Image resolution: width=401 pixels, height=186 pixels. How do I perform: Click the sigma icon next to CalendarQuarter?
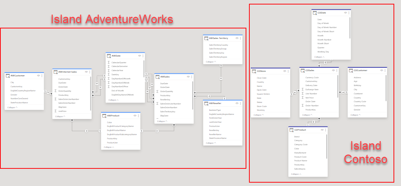coord(109,62)
